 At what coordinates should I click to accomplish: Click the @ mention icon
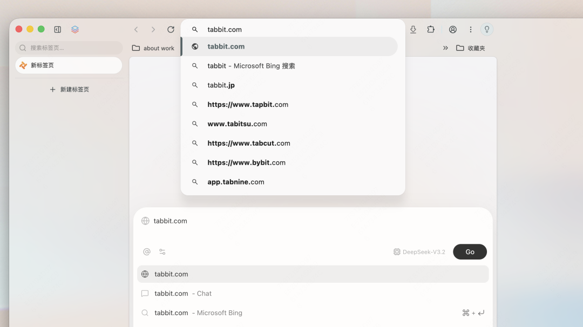[147, 251]
